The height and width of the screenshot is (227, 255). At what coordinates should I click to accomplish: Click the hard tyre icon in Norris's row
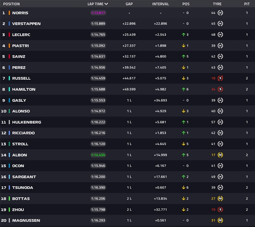(x=220, y=13)
